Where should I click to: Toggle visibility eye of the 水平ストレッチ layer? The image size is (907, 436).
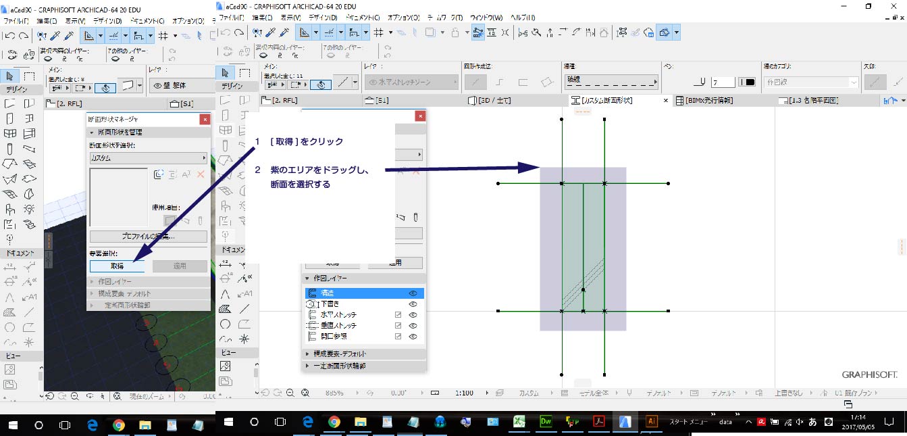pos(413,315)
